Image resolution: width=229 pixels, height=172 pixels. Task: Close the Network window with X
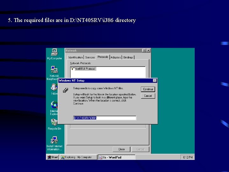(x=148, y=50)
